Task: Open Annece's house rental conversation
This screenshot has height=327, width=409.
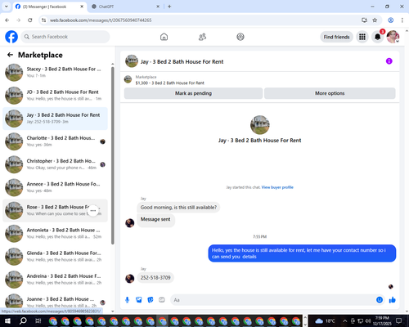Action: [55, 187]
